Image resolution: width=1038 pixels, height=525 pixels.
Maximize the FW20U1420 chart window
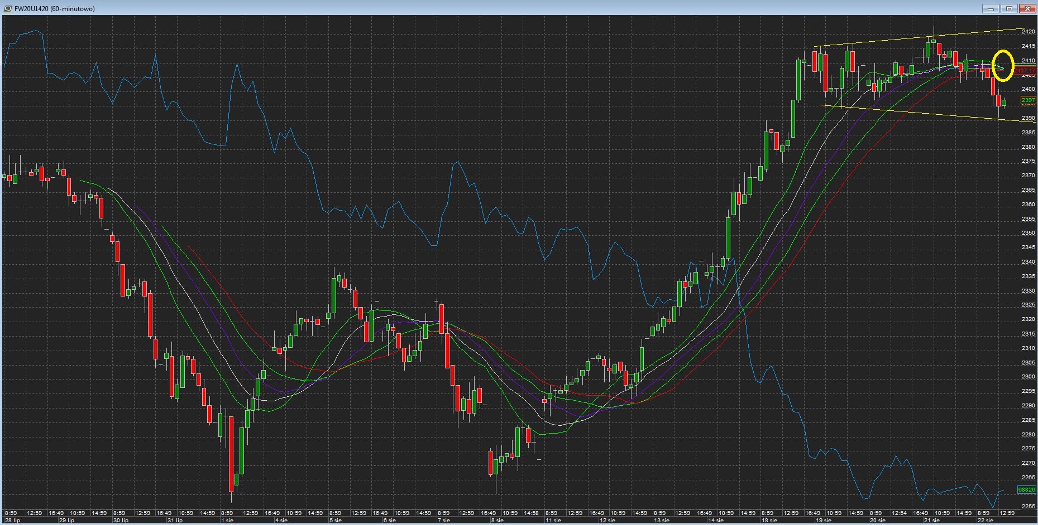point(1010,8)
